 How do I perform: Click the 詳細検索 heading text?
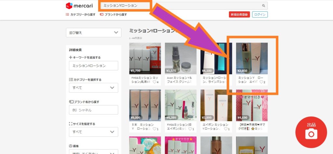(75, 50)
